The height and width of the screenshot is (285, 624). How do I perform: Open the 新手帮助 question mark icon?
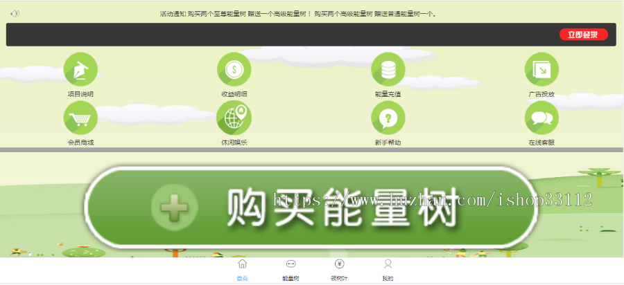388,118
